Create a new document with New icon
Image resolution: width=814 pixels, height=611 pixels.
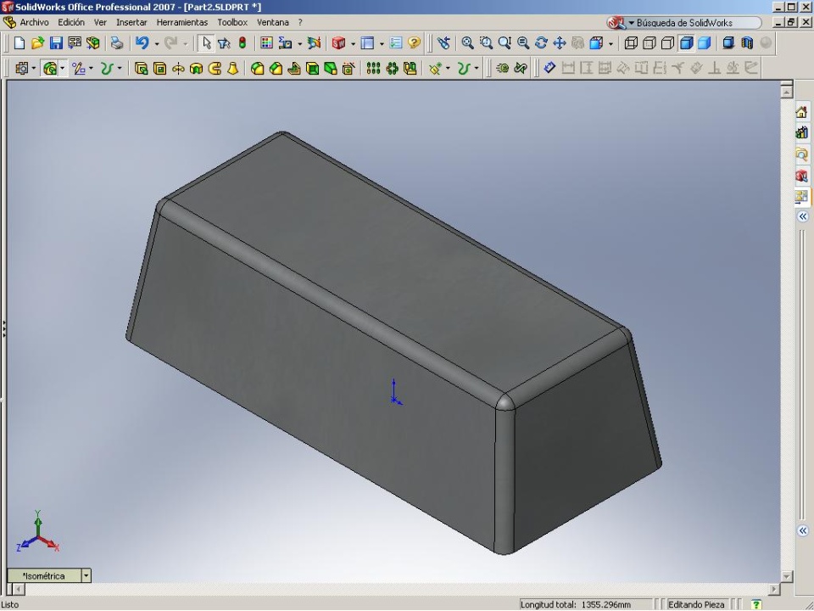click(x=20, y=43)
